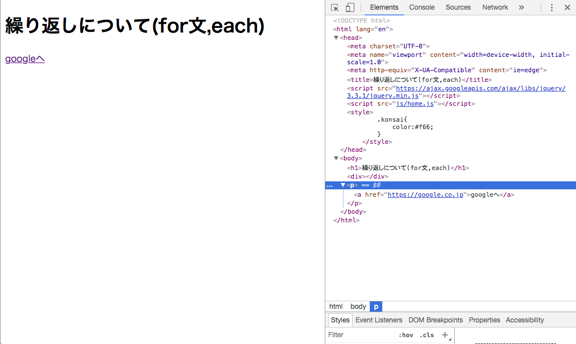Toggle the device toolbar icon
The height and width of the screenshot is (344, 576).
click(350, 7)
